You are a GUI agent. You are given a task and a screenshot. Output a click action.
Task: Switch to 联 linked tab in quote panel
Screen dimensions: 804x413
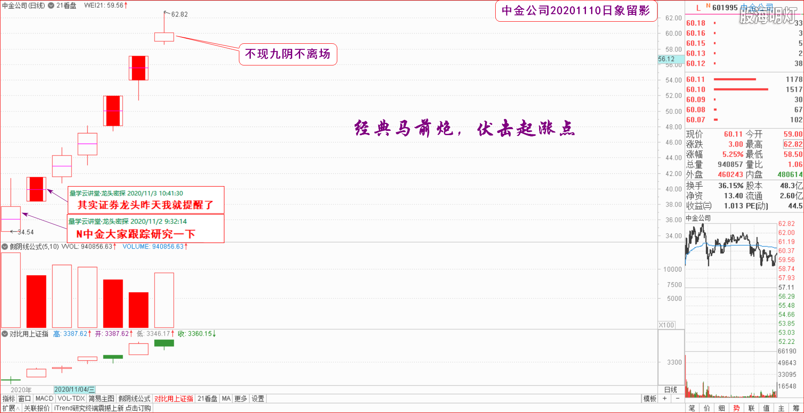pyautogui.click(x=752, y=408)
